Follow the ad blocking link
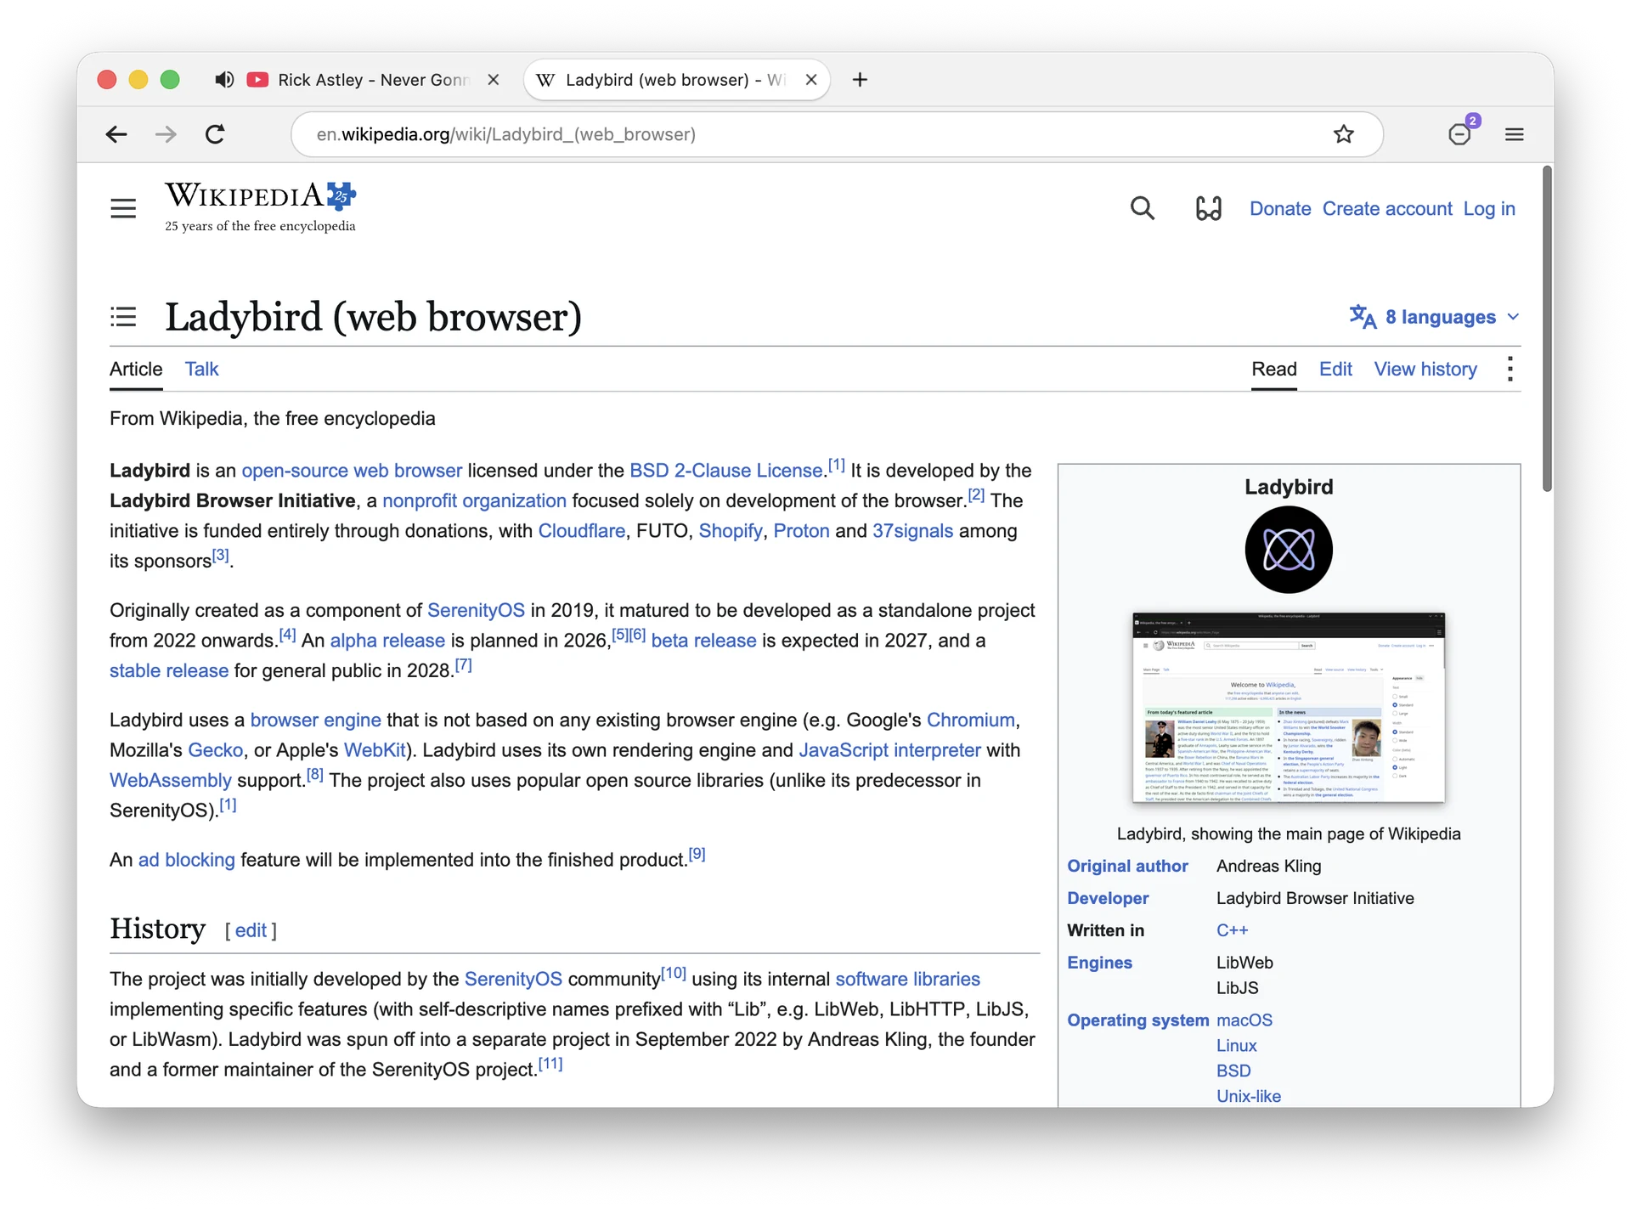This screenshot has width=1631, height=1209. [187, 860]
